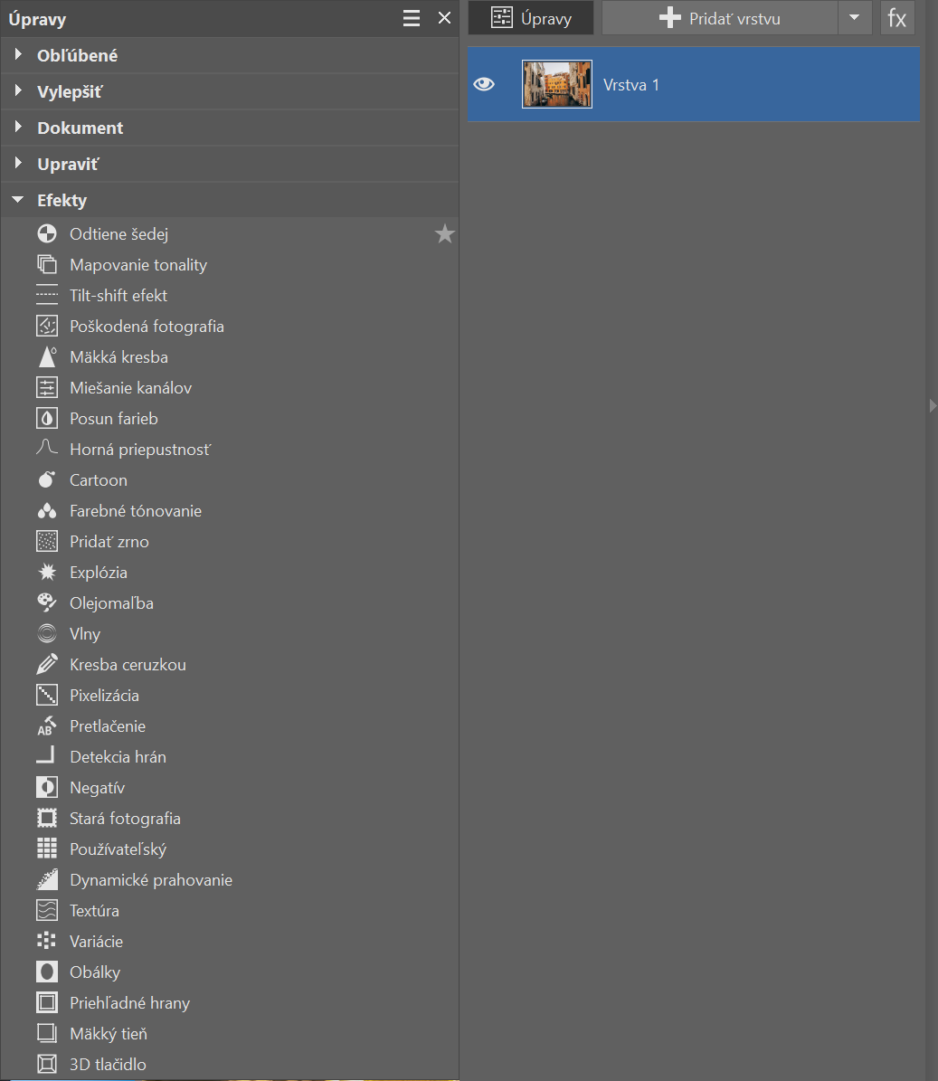938x1081 pixels.
Task: Click the Cartoon effect icon
Action: (x=47, y=479)
